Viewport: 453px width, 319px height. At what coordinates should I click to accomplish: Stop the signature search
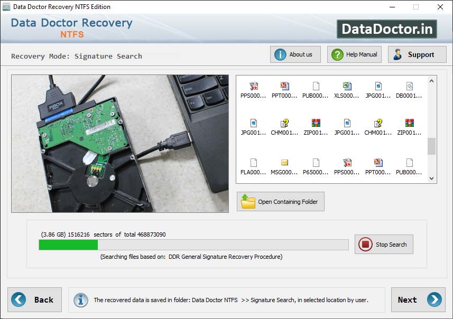coord(384,244)
